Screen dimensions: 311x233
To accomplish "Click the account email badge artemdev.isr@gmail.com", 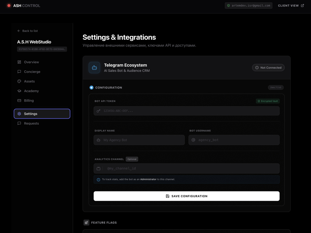I will [x=248, y=6].
